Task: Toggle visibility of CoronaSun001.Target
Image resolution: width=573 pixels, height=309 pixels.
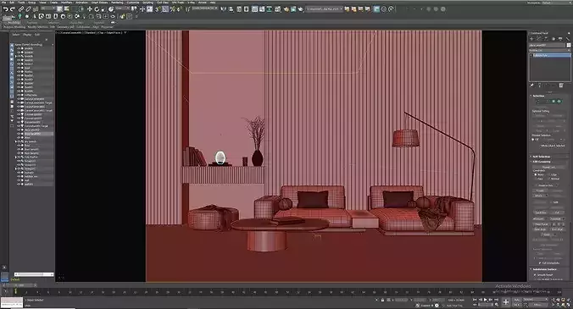Action: pyautogui.click(x=19, y=126)
